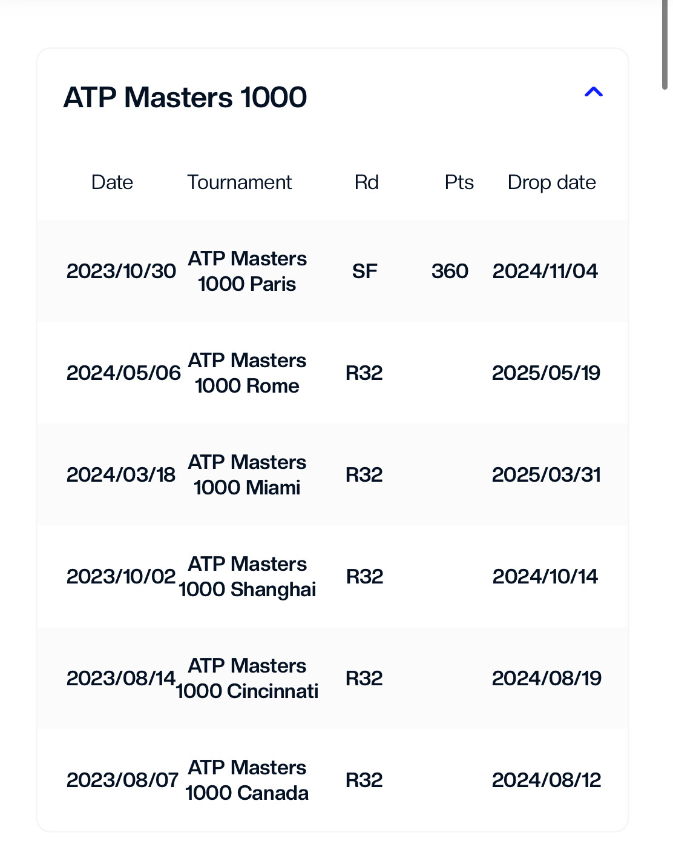Click the vertical scrollbar thumb
The width and height of the screenshot is (673, 861).
[665, 45]
